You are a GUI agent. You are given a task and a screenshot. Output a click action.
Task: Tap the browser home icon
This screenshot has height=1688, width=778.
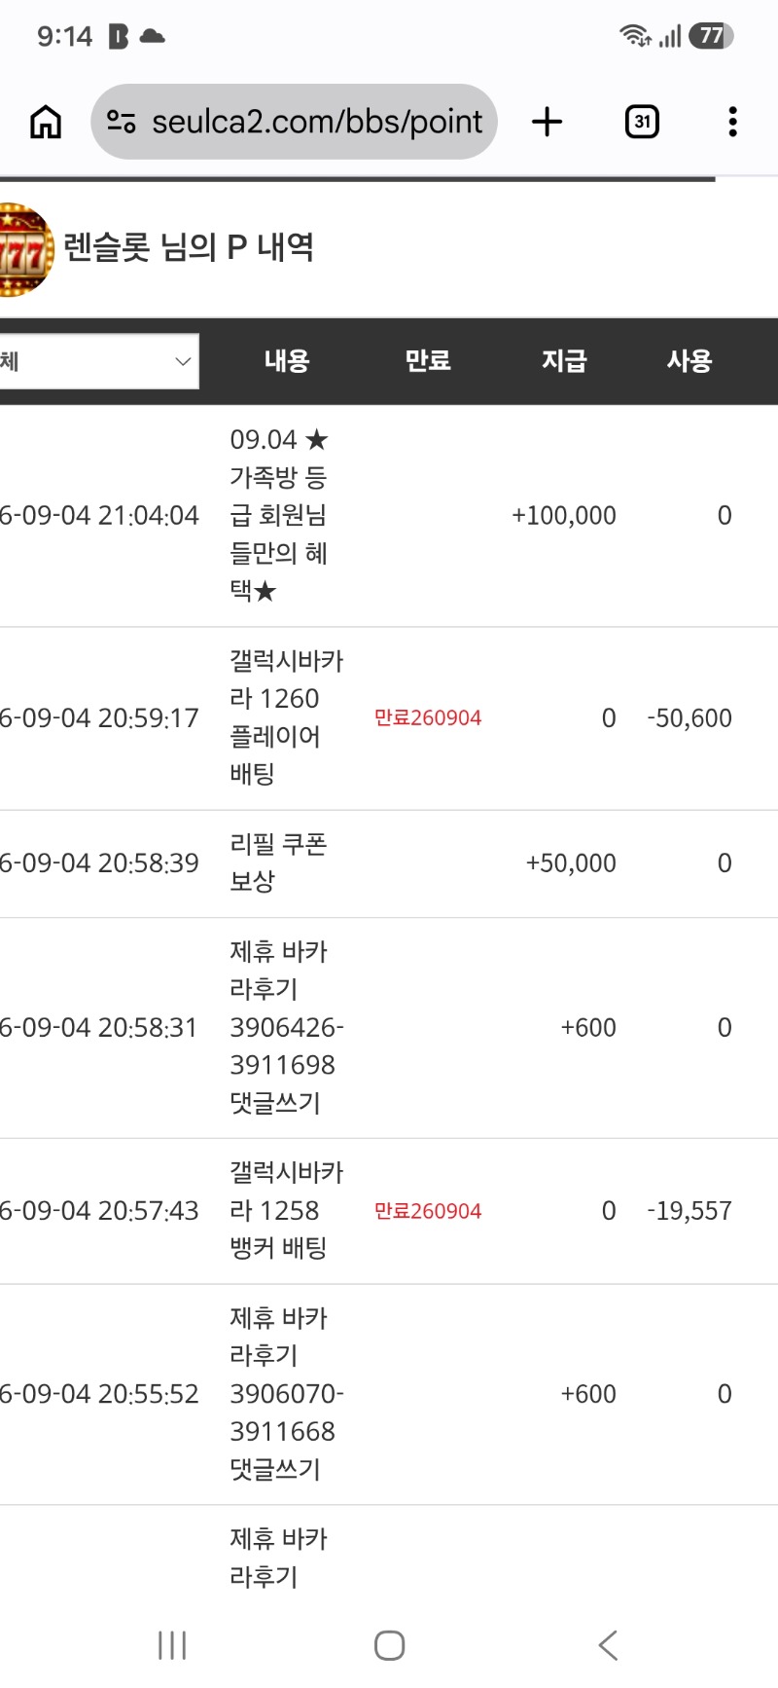coord(46,122)
